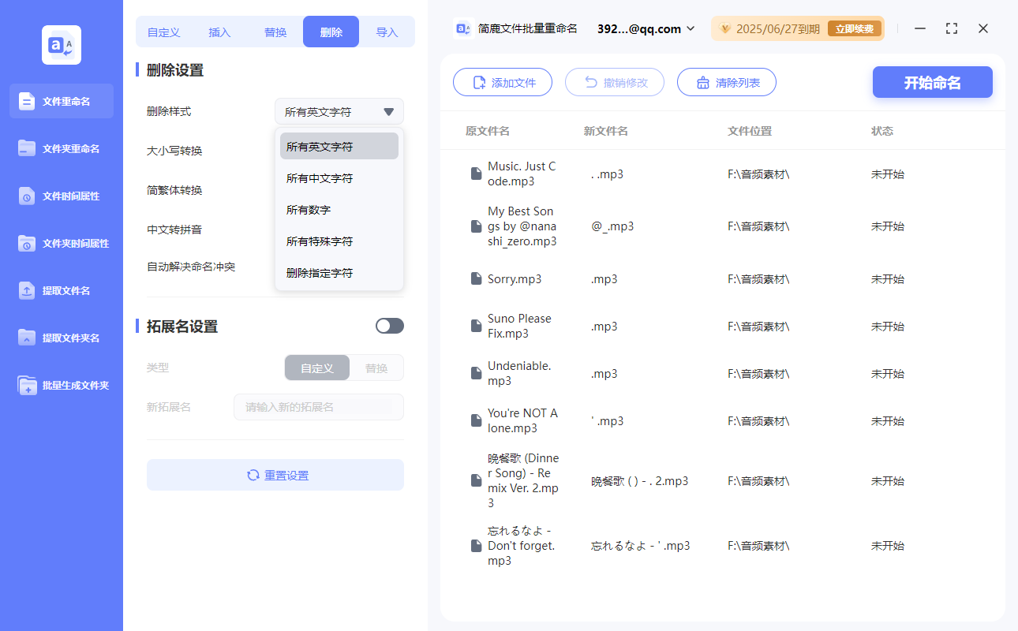Select the 替换 extension type option
The height and width of the screenshot is (631, 1018).
[x=376, y=368]
